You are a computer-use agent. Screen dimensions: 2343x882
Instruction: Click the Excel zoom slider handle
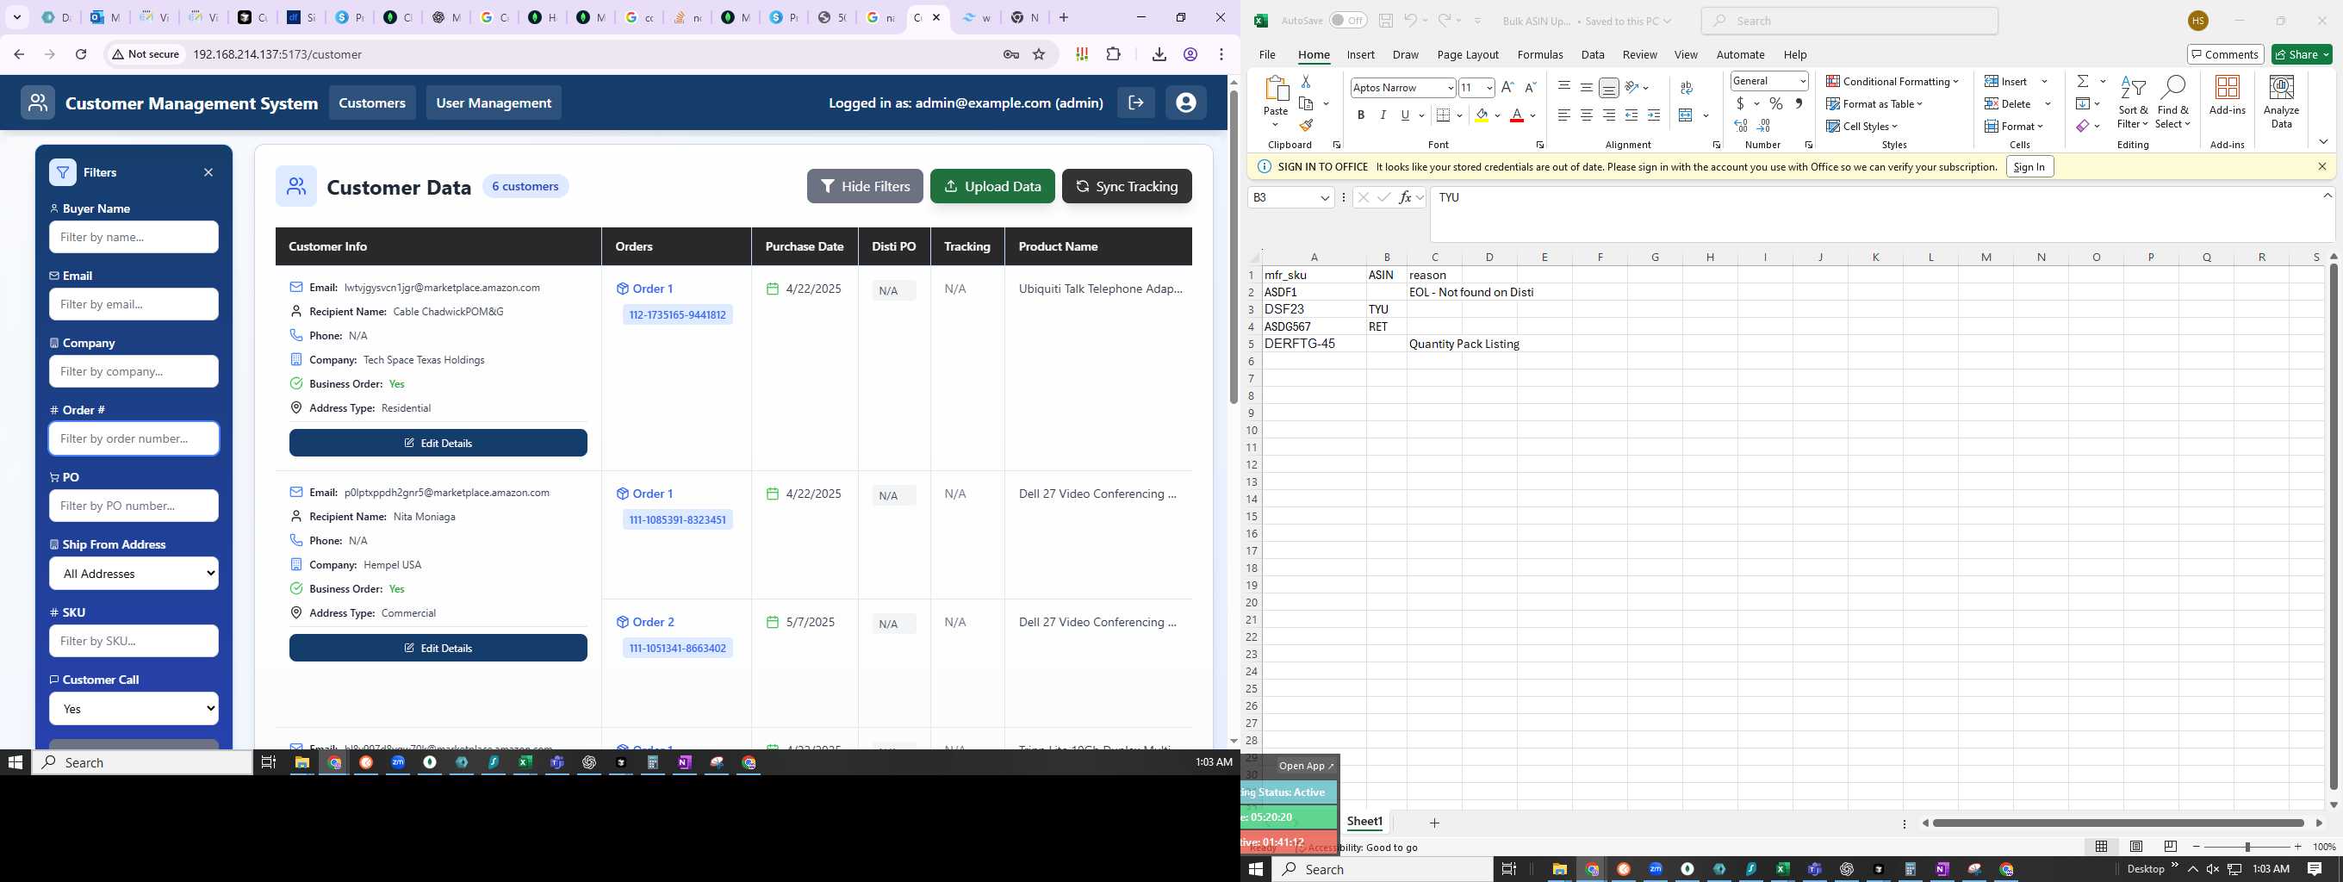(x=2247, y=847)
